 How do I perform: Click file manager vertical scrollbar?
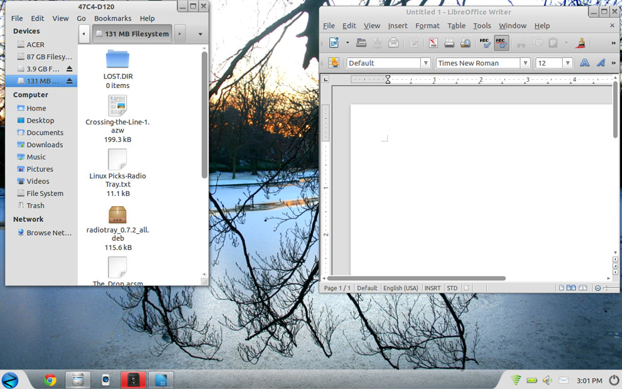(204, 115)
